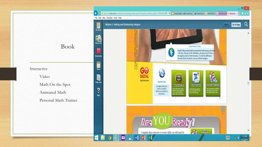Screen dimensions: 262x147
Task: Play the Real-World Video globe icon
Action: tap(171, 52)
